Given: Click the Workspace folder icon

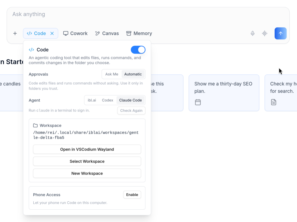Looking at the screenshot, I should coord(35,126).
